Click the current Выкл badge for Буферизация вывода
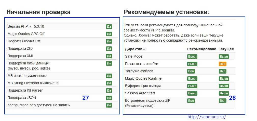Image resolution: width=257 pixels, height=121 pixels. [224, 86]
